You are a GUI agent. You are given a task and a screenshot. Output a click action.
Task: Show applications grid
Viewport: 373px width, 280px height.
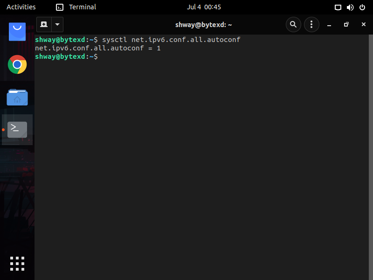(x=17, y=264)
